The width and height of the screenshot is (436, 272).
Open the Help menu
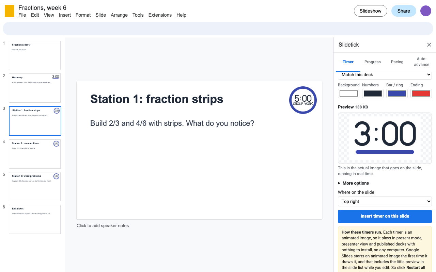pos(181,15)
